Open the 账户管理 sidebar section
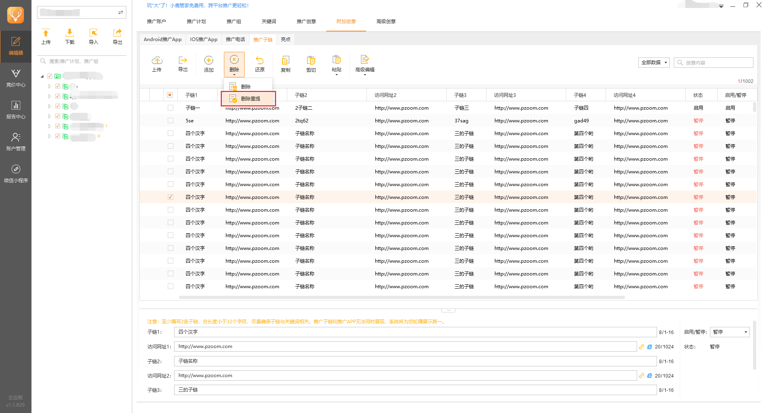 coord(16,142)
